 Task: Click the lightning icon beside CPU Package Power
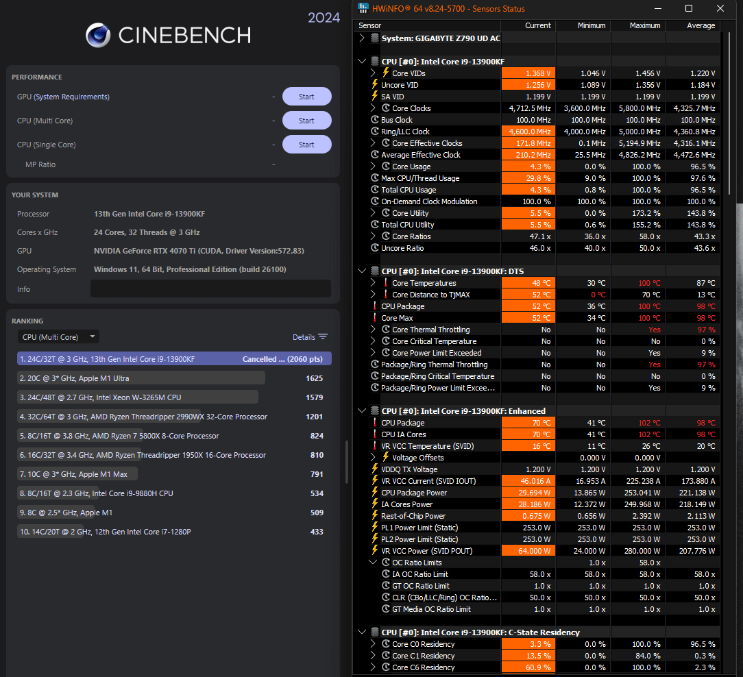[375, 492]
